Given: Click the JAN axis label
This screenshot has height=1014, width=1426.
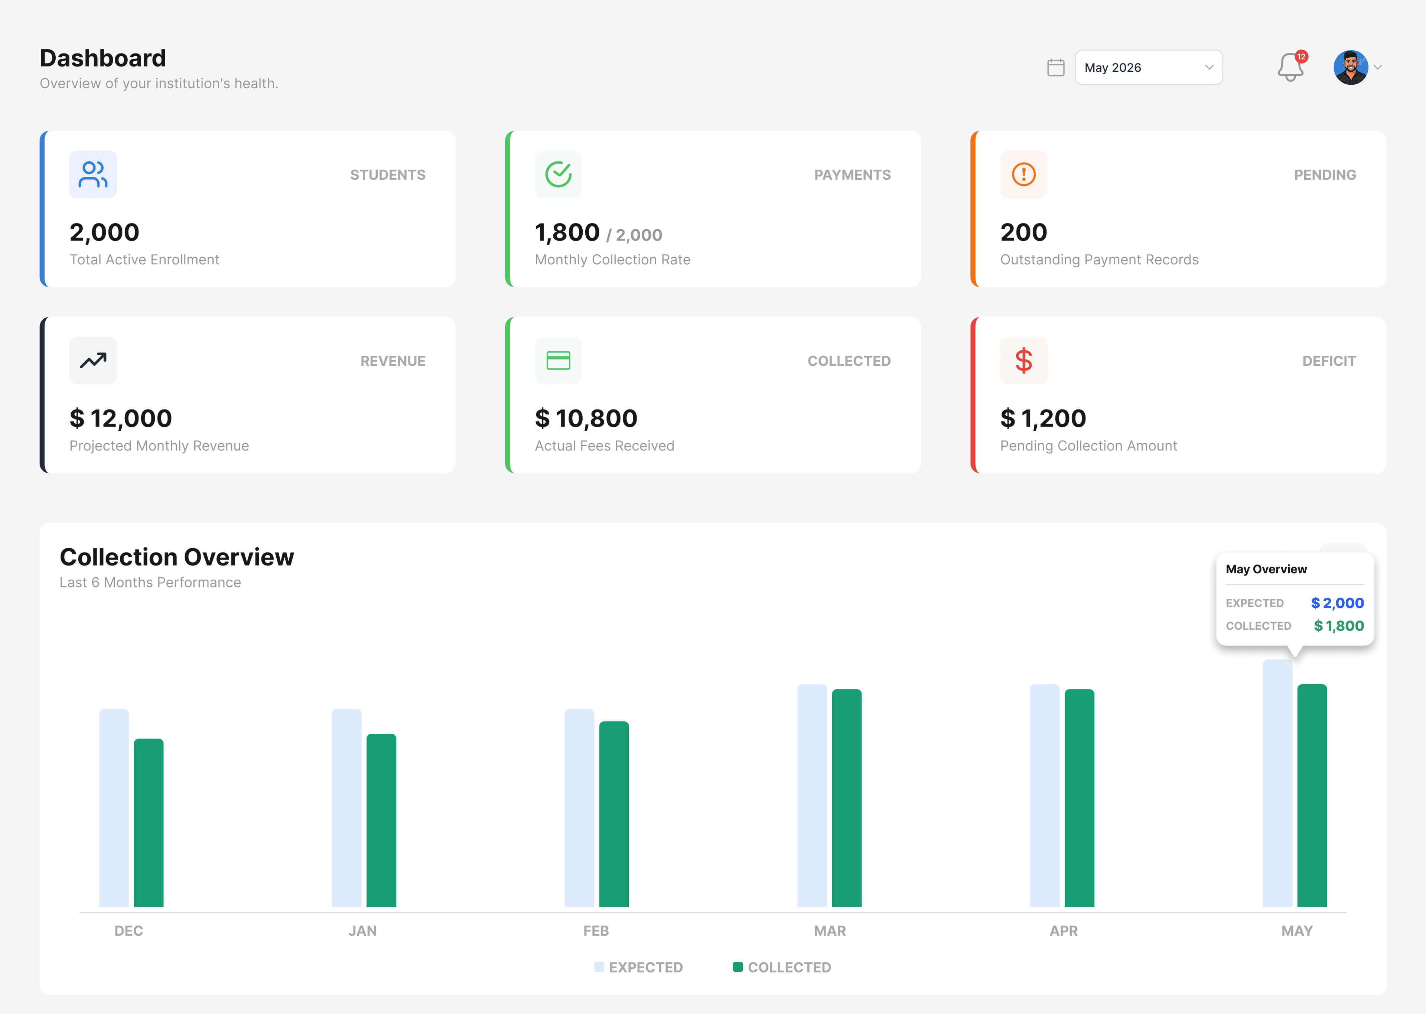Looking at the screenshot, I should point(362,931).
